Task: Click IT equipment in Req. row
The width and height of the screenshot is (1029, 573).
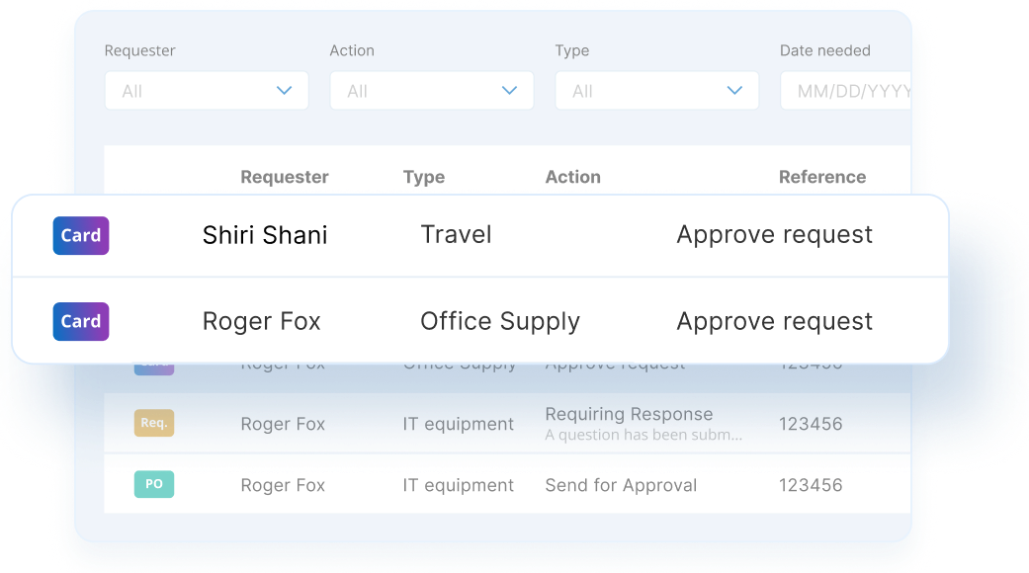Action: [x=458, y=424]
